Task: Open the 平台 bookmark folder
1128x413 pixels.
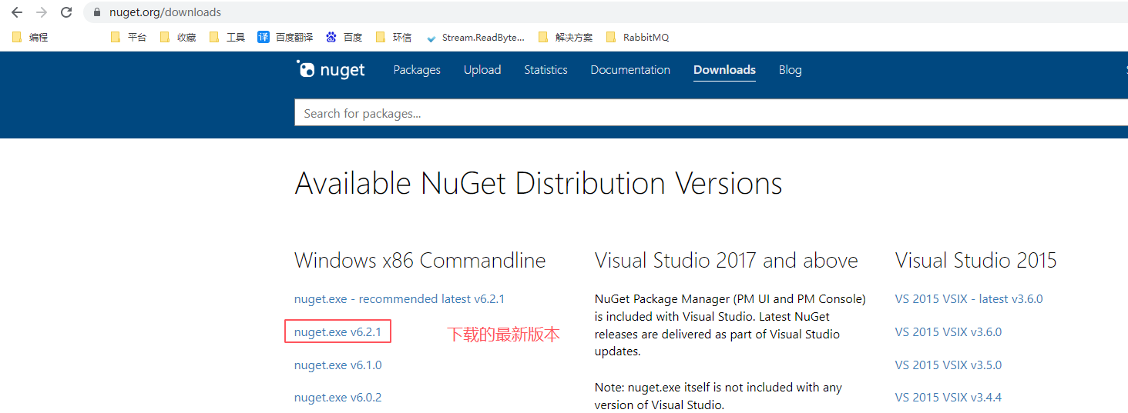Action: [129, 37]
